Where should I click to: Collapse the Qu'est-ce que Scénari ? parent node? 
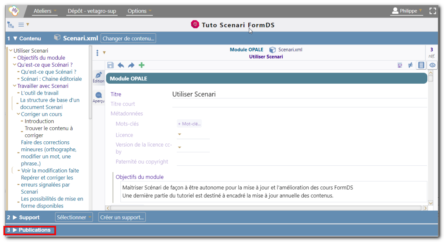click(14, 65)
